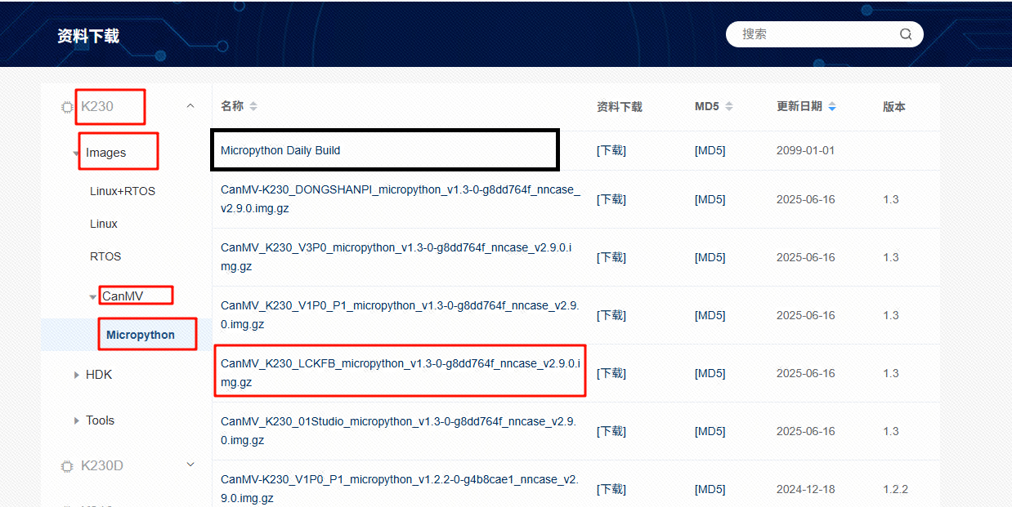The height and width of the screenshot is (507, 1012).
Task: Open the Linux category
Action: (x=104, y=224)
